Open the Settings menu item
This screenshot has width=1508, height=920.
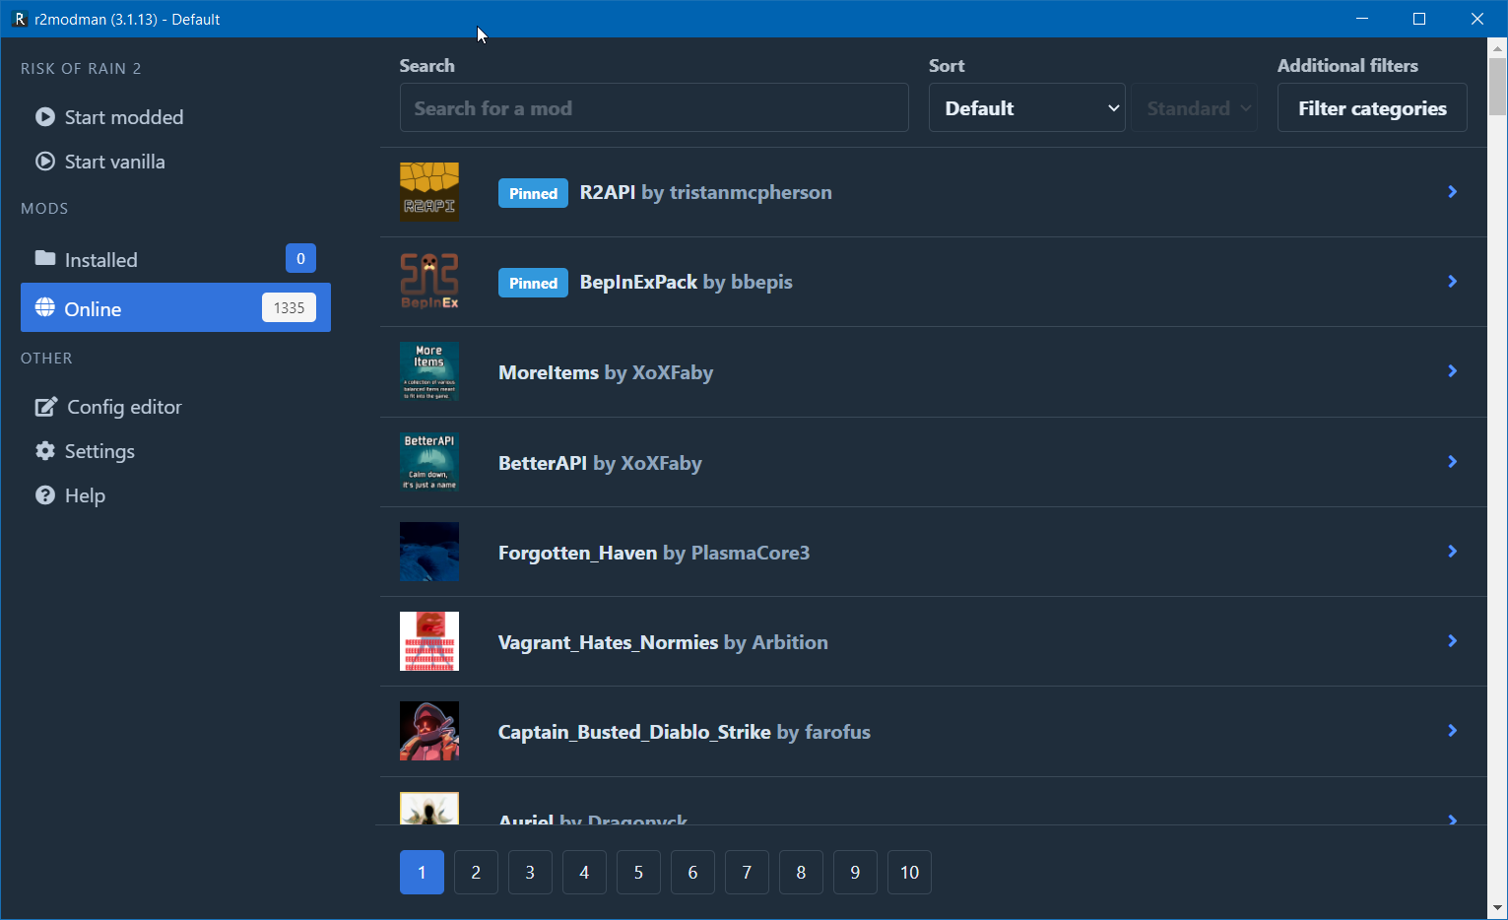click(175, 451)
